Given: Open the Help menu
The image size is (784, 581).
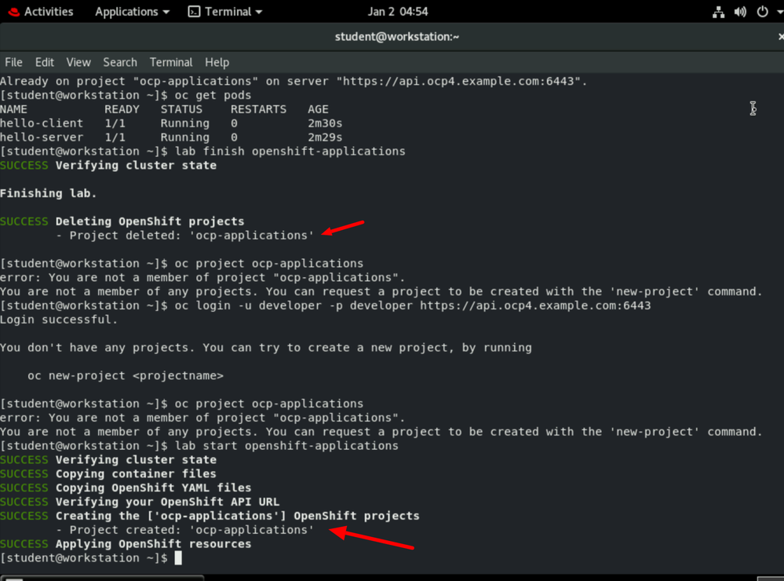Looking at the screenshot, I should pyautogui.click(x=217, y=62).
